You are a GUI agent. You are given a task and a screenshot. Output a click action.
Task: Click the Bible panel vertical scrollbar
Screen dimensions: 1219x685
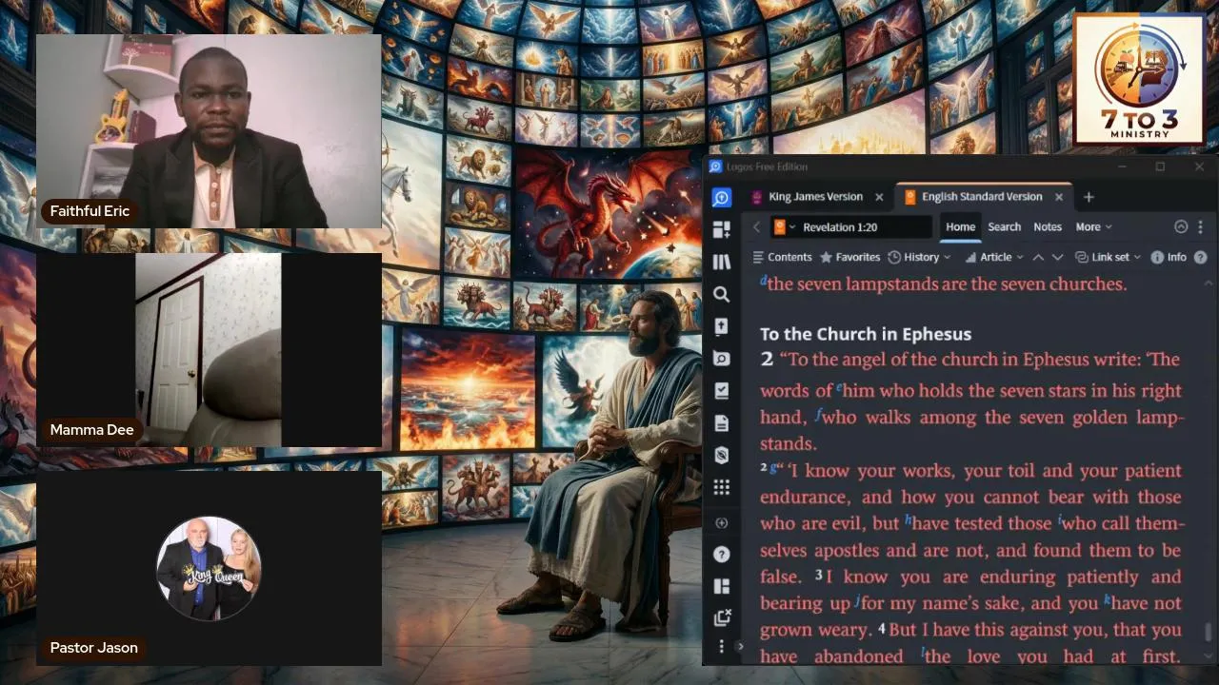coord(1209,634)
